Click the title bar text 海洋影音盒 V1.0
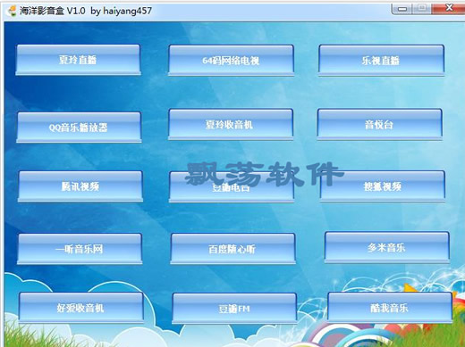 (53, 11)
